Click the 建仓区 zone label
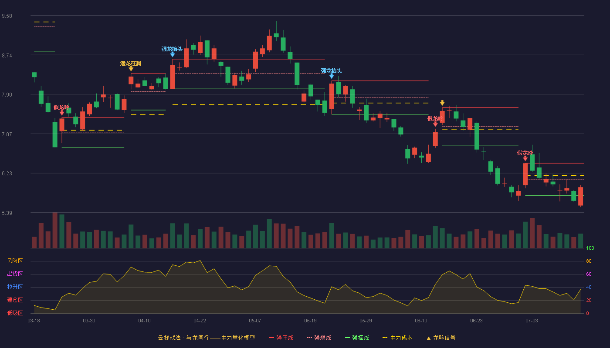The height and width of the screenshot is (348, 610). click(x=15, y=300)
